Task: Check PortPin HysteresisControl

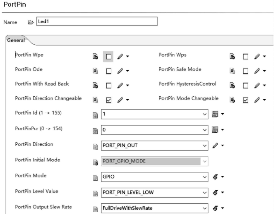Action: coord(245,85)
